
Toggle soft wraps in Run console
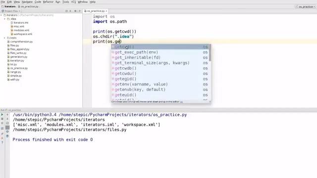point(7,123)
